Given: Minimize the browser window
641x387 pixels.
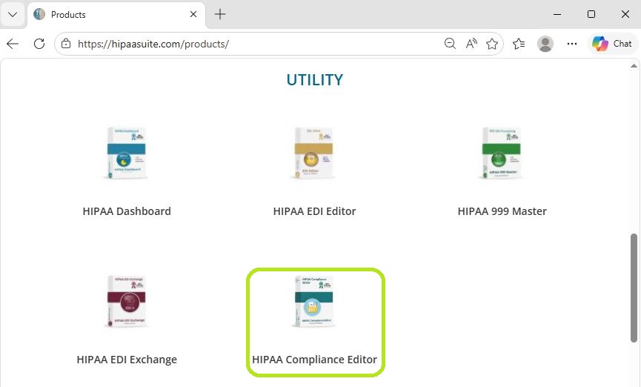Looking at the screenshot, I should 557,14.
